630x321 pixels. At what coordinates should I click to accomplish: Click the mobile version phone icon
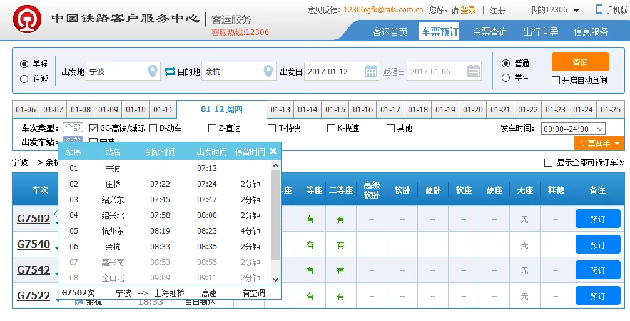599,9
